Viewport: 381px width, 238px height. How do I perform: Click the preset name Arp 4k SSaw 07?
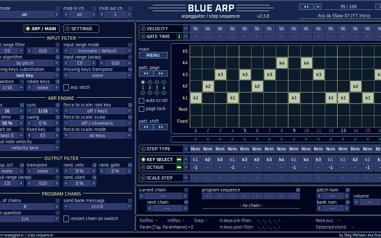pos(338,16)
